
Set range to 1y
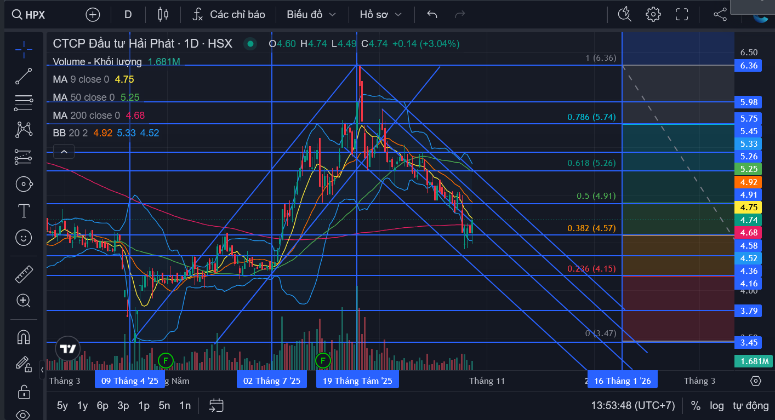[82, 406]
